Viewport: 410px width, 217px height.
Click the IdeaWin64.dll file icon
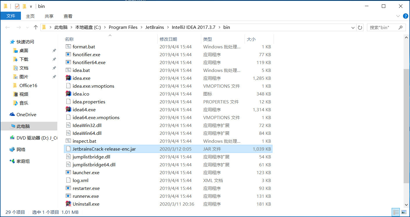tap(68, 133)
